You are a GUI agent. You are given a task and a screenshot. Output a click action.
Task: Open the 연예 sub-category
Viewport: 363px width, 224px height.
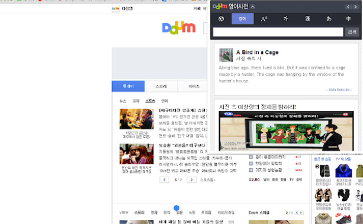tap(165, 101)
